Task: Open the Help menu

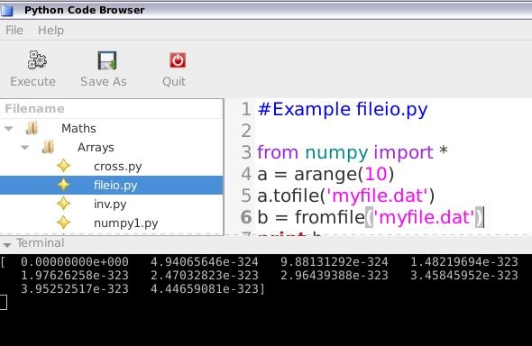Action: (x=50, y=30)
